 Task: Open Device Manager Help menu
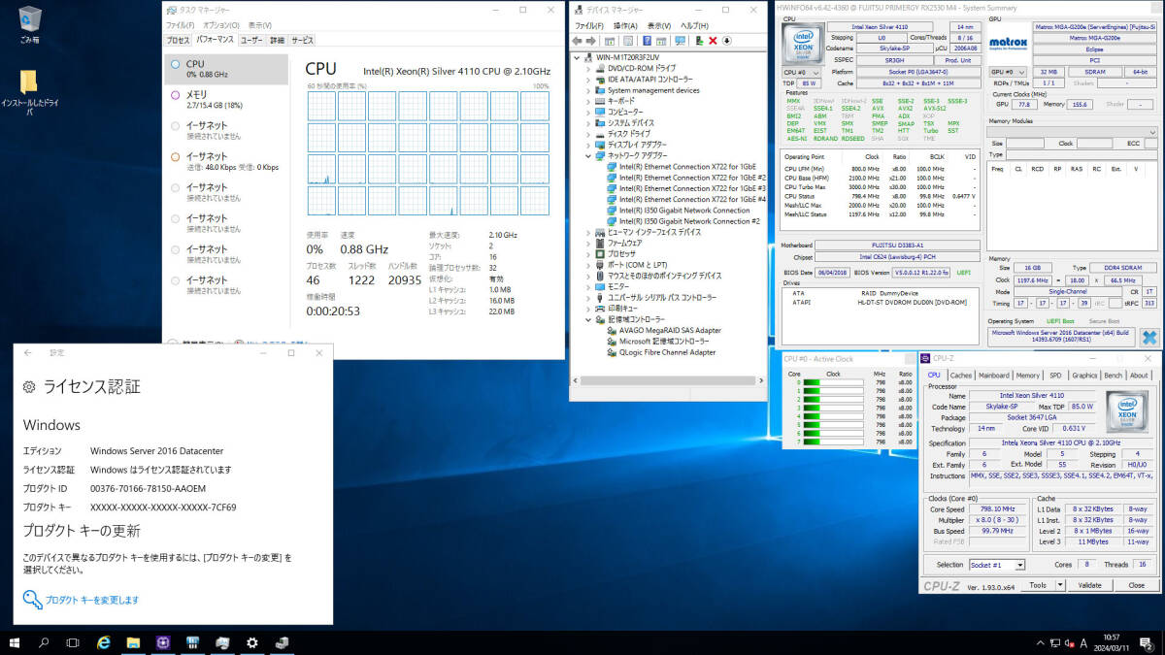pyautogui.click(x=693, y=25)
